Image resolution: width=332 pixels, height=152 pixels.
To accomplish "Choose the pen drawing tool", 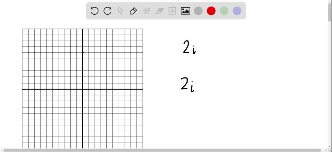I will [133, 11].
